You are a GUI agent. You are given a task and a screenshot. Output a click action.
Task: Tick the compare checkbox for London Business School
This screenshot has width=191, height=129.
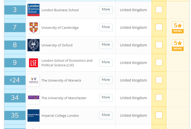pyautogui.click(x=159, y=10)
